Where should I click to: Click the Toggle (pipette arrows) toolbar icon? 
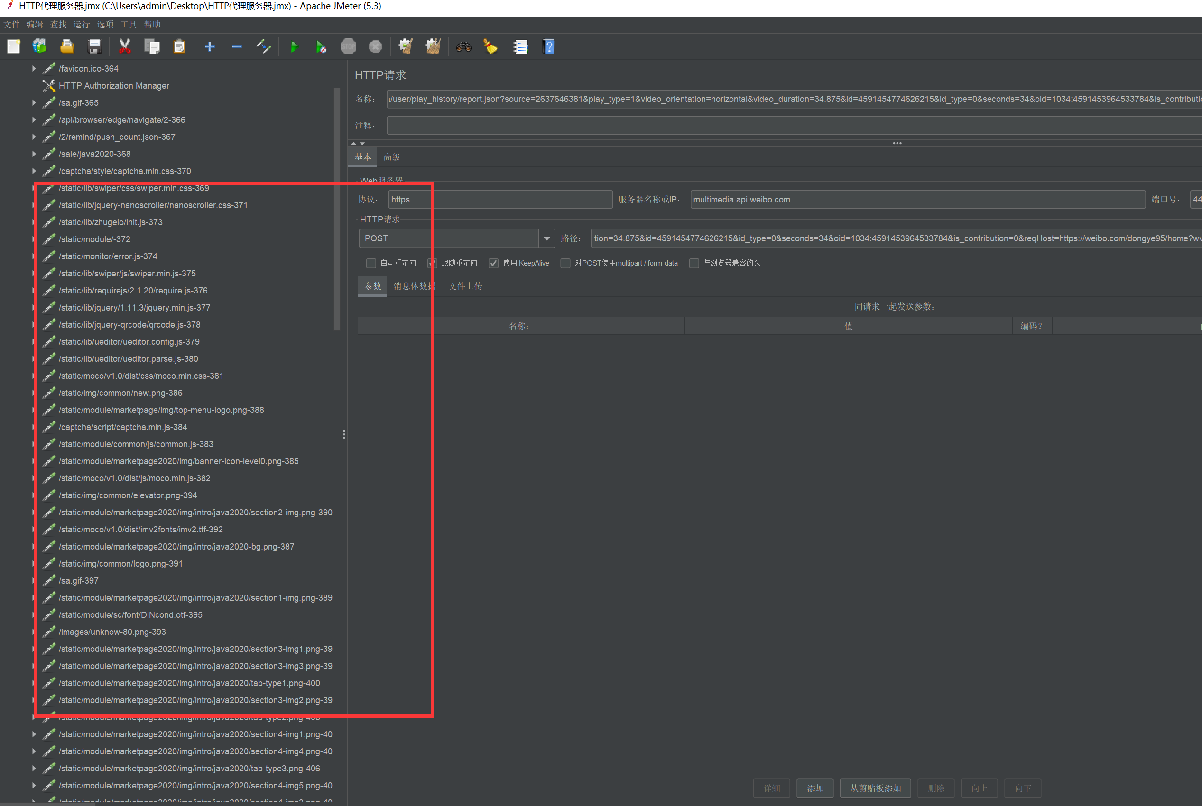click(263, 47)
